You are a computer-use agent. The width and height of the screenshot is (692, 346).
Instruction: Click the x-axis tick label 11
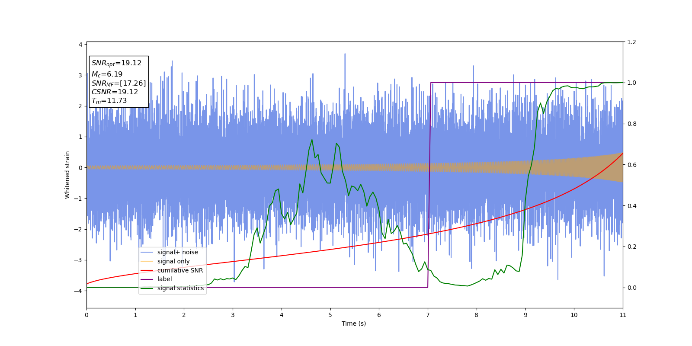[623, 315]
